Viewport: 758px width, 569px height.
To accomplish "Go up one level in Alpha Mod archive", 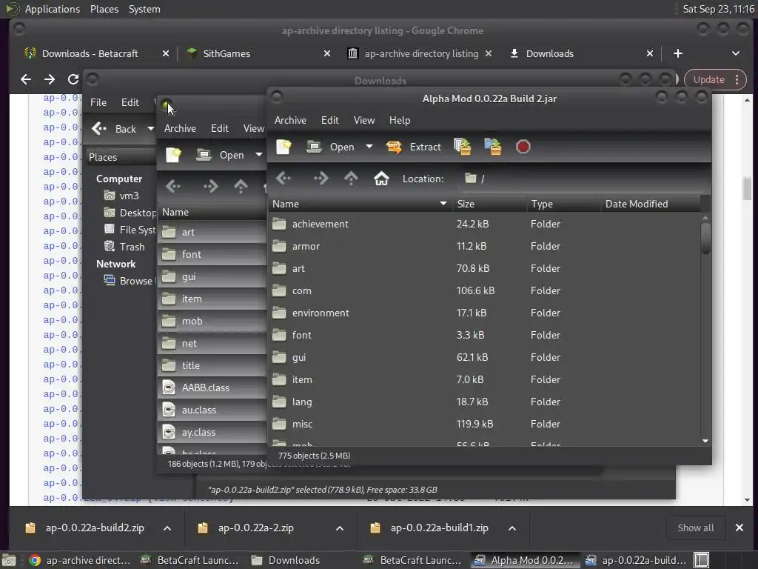I will 351,179.
